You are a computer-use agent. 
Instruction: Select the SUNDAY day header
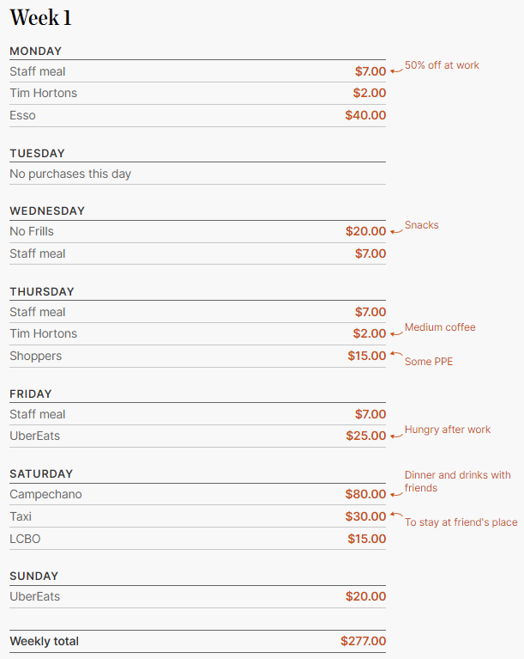coord(33,576)
